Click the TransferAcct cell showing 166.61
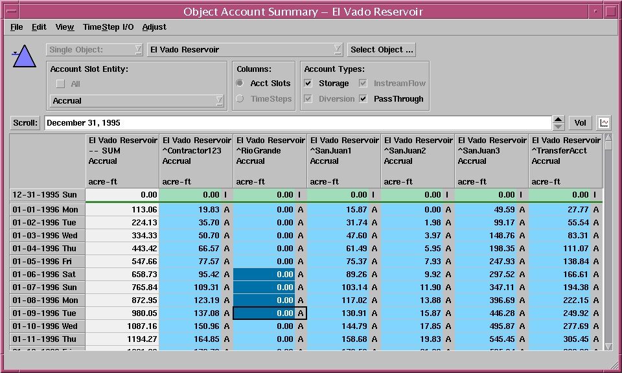 tap(565, 275)
